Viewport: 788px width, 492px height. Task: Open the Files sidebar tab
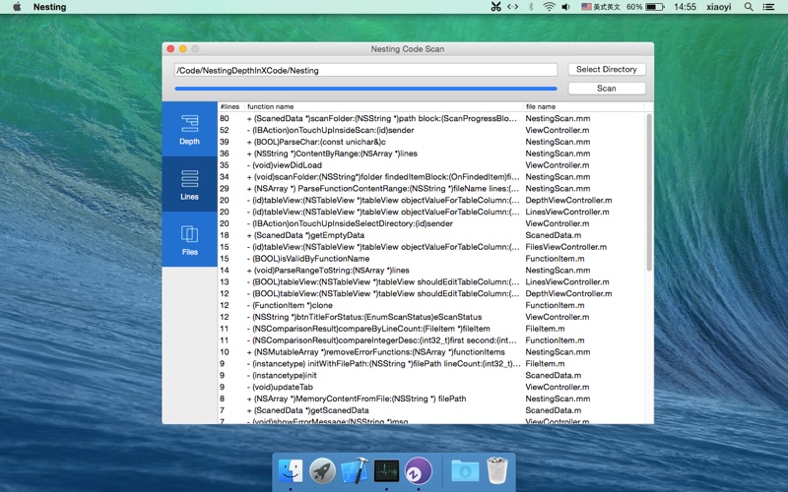pyautogui.click(x=189, y=239)
